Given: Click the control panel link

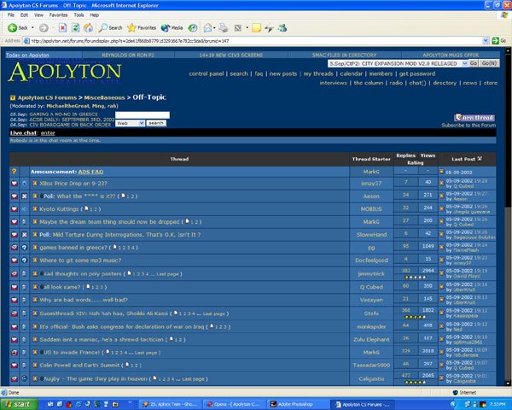Looking at the screenshot, I should point(207,73).
